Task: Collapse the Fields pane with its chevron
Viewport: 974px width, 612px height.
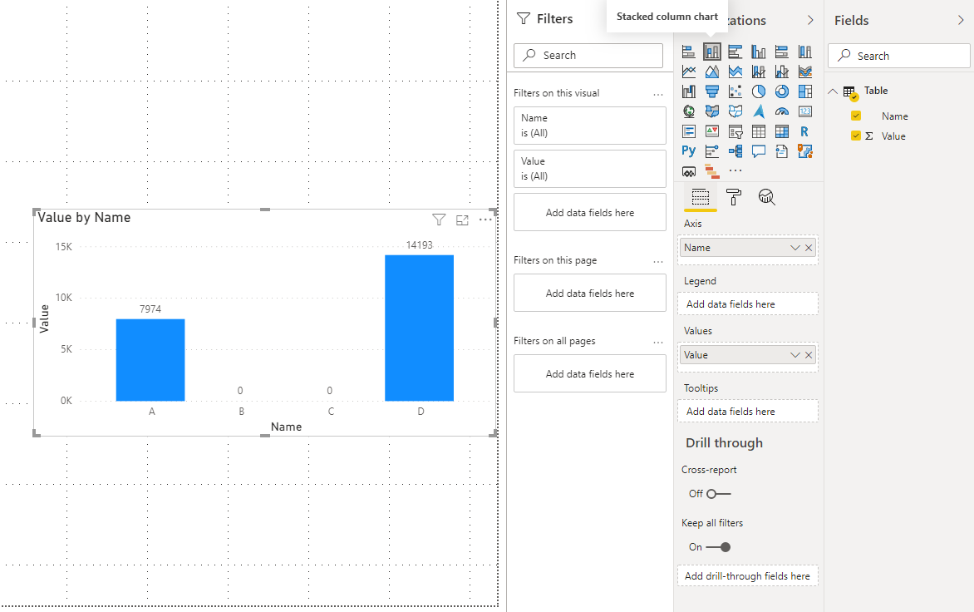Action: tap(961, 20)
